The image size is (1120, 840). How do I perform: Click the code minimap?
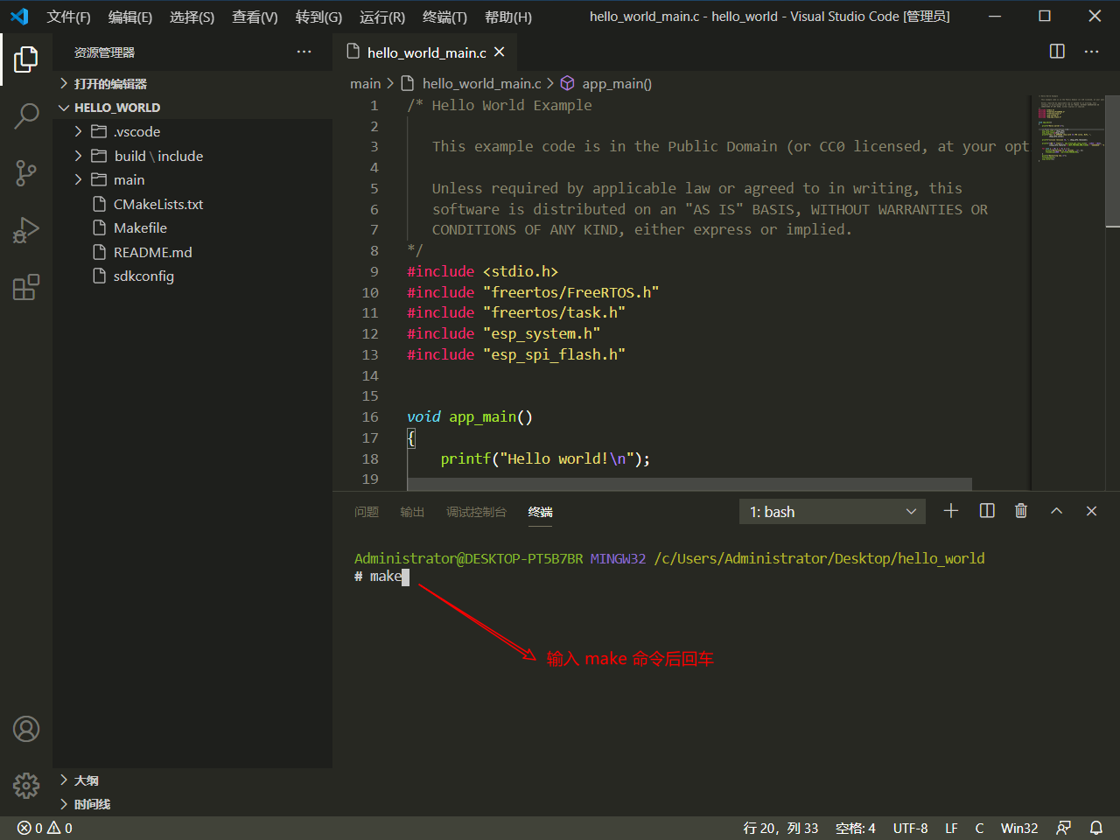coord(1070,128)
